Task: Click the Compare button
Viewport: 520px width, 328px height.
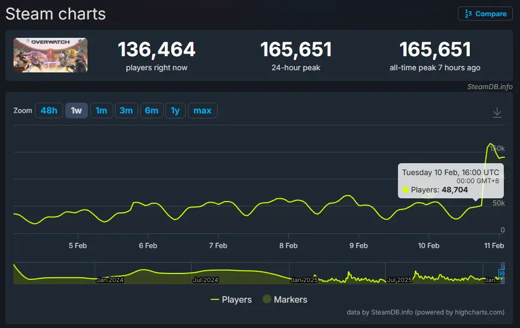Action: 485,14
